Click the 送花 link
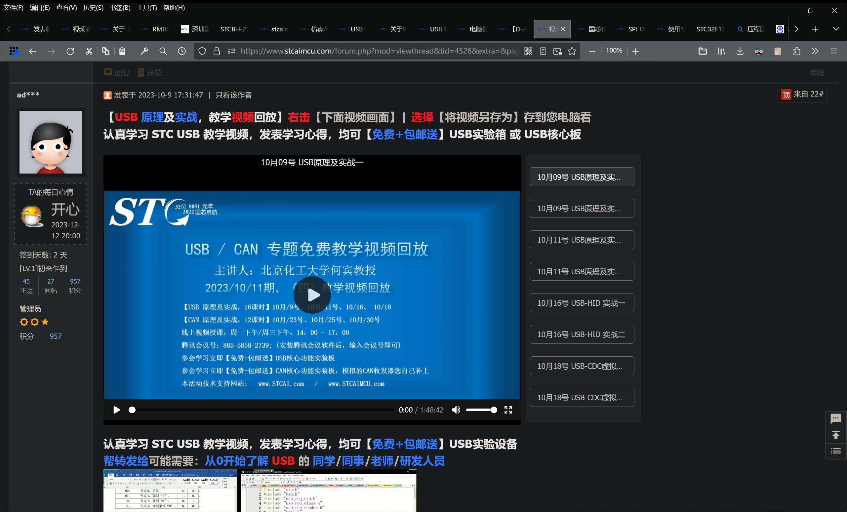 [150, 72]
